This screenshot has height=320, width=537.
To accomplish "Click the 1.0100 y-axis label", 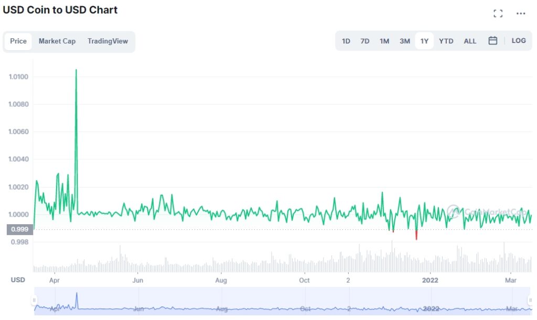I will [x=18, y=77].
